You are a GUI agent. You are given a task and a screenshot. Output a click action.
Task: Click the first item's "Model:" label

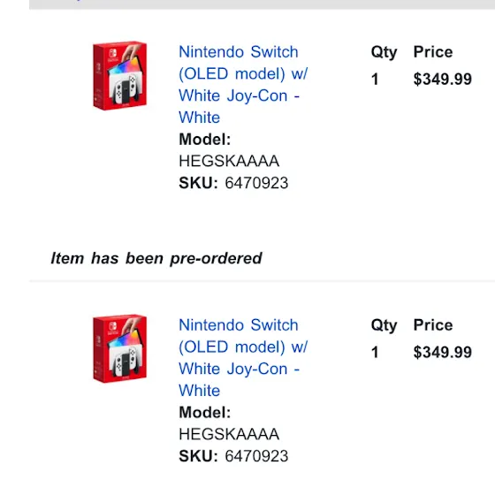(x=205, y=140)
